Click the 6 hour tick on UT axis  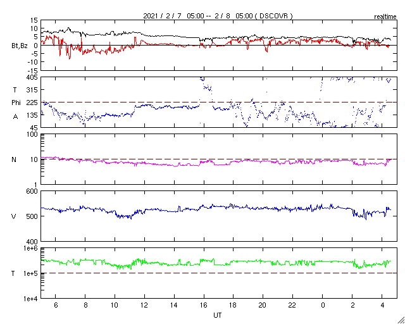click(x=56, y=305)
